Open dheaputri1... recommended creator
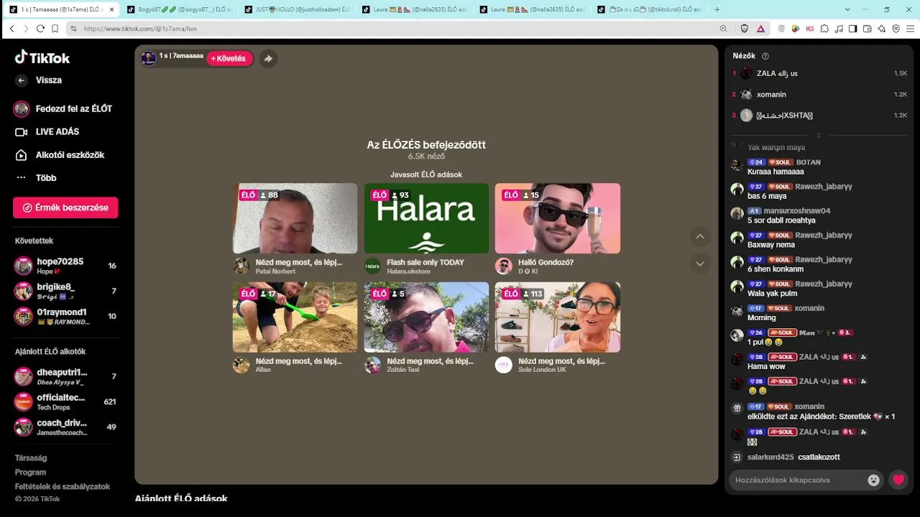 pos(65,377)
